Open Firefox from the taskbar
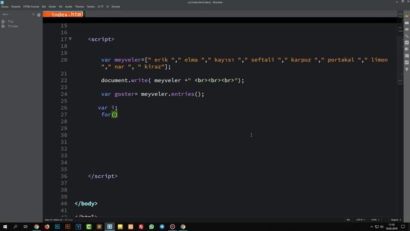The image size is (410, 231). pos(47,227)
